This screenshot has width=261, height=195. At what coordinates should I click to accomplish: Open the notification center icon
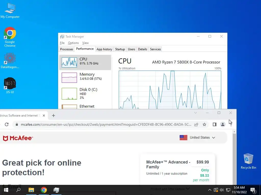point(253,190)
